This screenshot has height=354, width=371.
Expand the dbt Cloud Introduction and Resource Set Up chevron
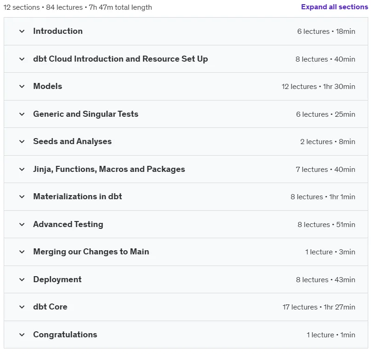click(x=22, y=59)
